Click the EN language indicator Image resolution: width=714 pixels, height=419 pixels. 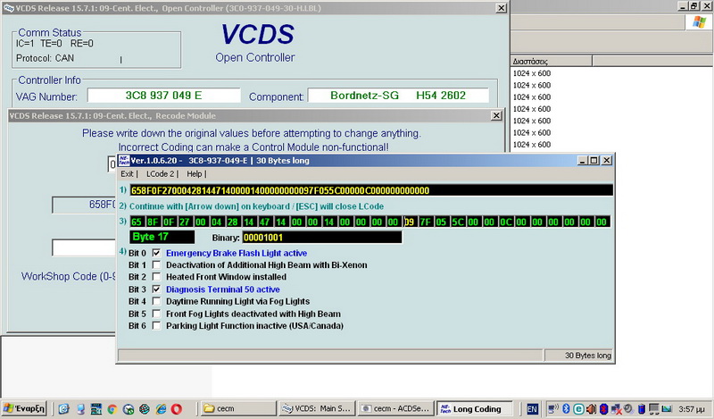pyautogui.click(x=532, y=409)
